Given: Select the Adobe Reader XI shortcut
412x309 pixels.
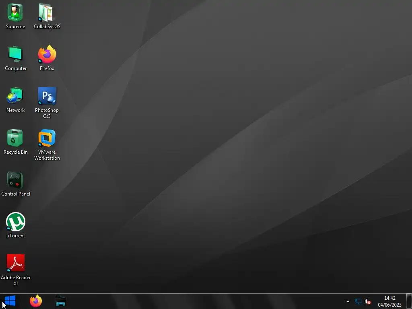Looking at the screenshot, I should pos(16,263).
